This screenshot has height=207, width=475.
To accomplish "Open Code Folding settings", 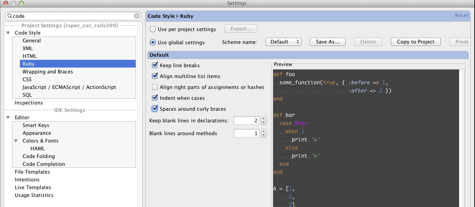I will pyautogui.click(x=39, y=156).
